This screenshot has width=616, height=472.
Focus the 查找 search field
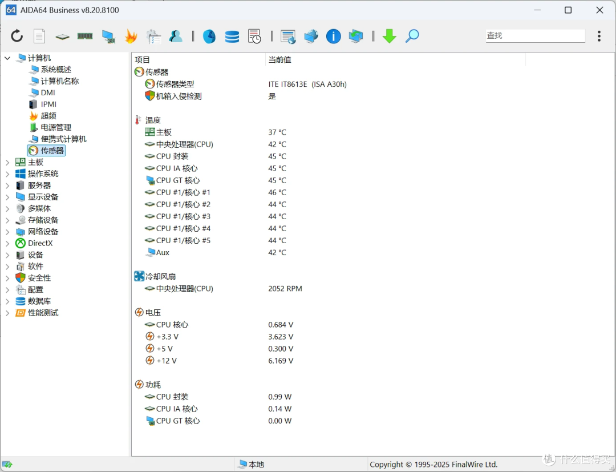point(535,36)
